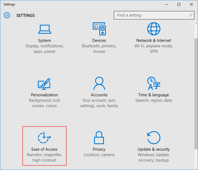Open the Ease of Access icon
This screenshot has width=198, height=170.
click(x=44, y=138)
